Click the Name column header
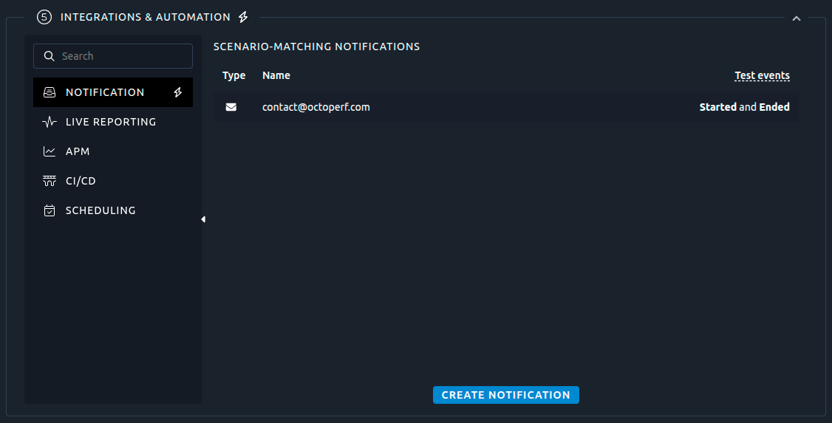The image size is (832, 423). pos(276,75)
